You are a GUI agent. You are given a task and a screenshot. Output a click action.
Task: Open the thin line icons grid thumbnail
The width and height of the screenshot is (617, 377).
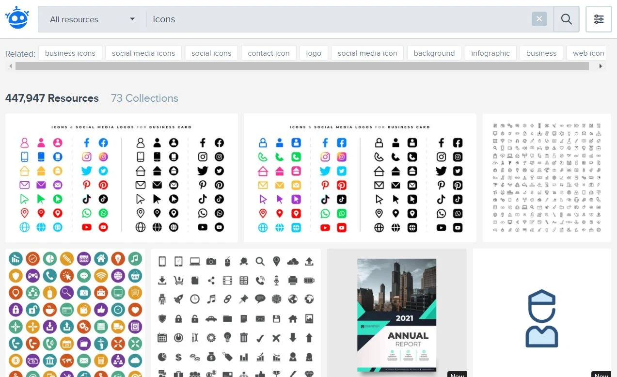(547, 178)
